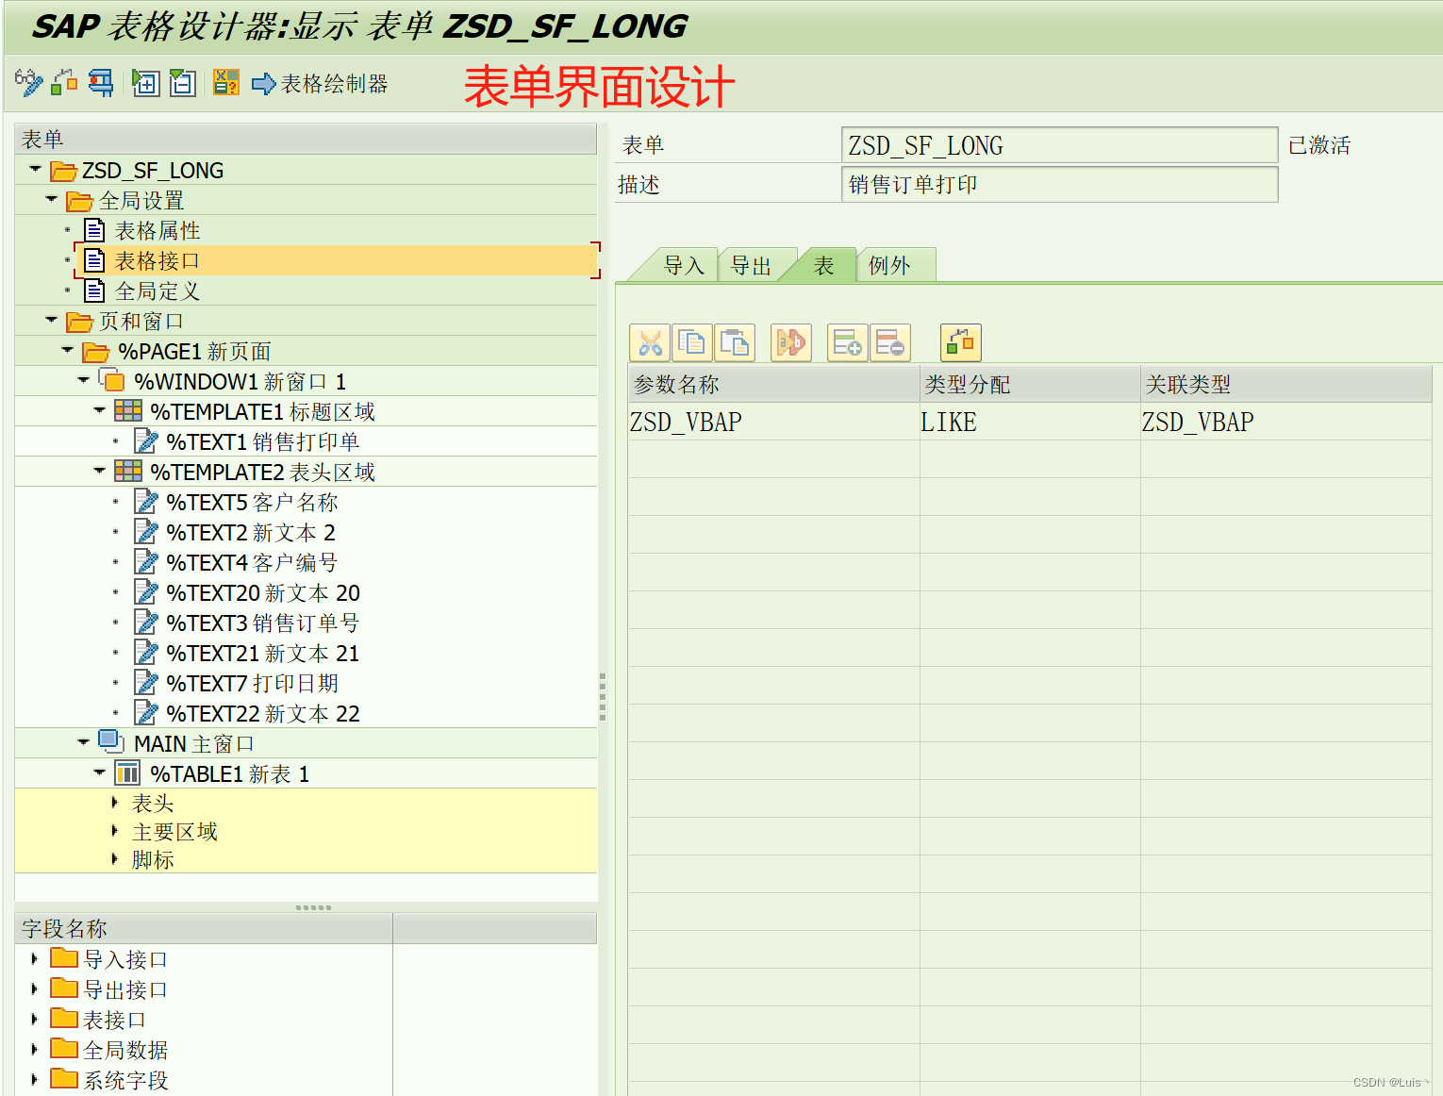Click the collapse subtree toolbar icon

182,83
